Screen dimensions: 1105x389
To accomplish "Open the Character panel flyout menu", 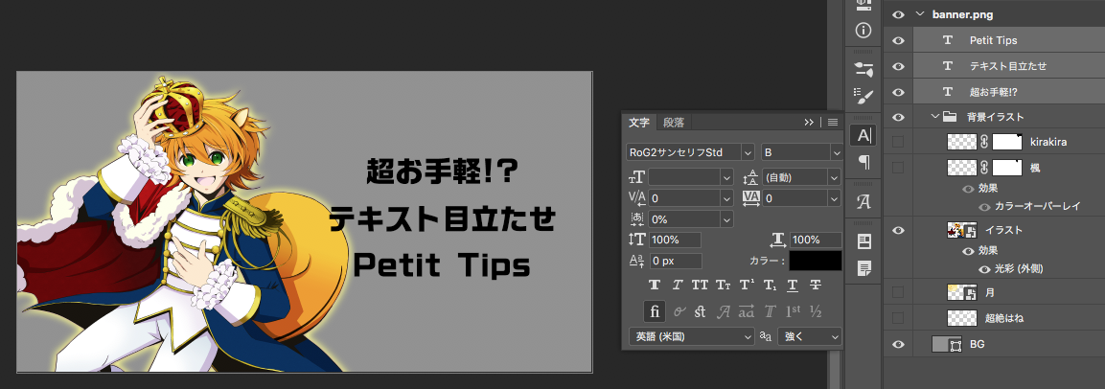I will 833,122.
